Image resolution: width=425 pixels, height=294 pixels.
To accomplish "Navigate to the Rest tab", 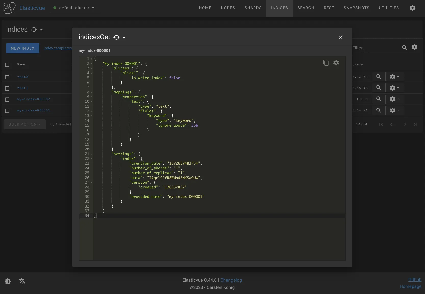I will point(329,8).
